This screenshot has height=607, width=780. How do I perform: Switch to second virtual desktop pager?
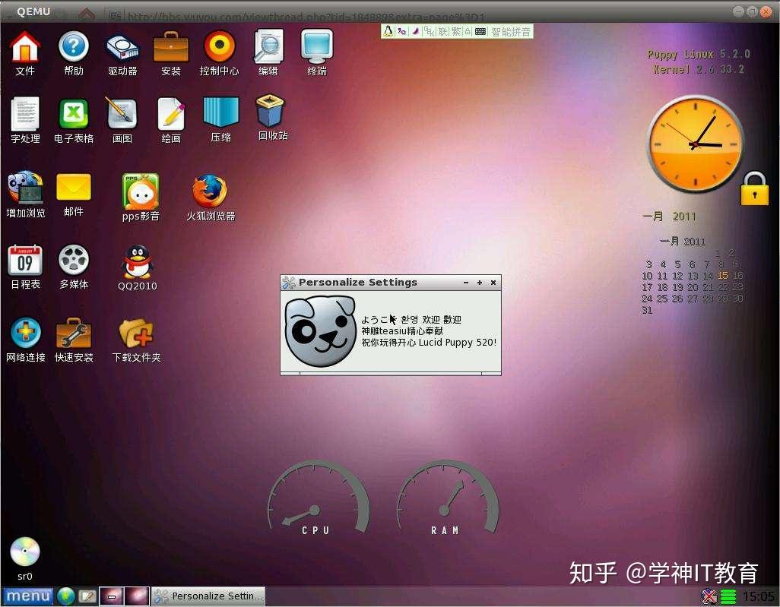pyautogui.click(x=136, y=596)
